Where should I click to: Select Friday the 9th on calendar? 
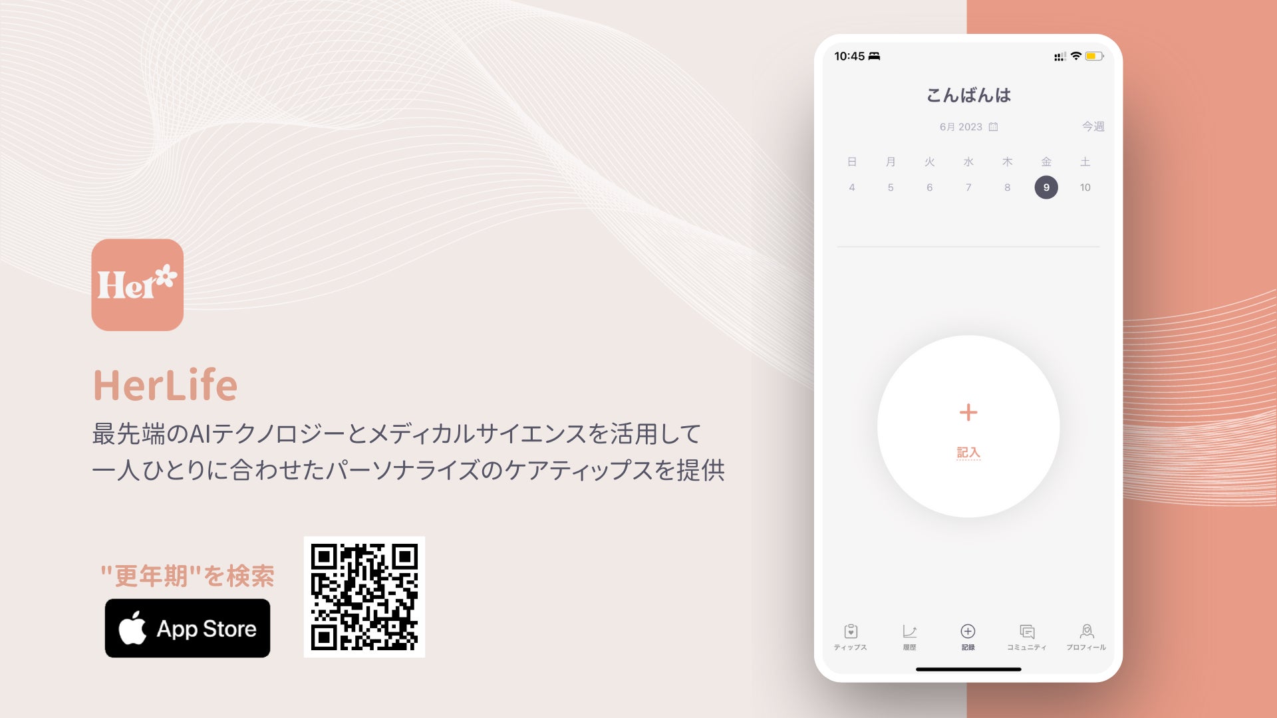1046,187
